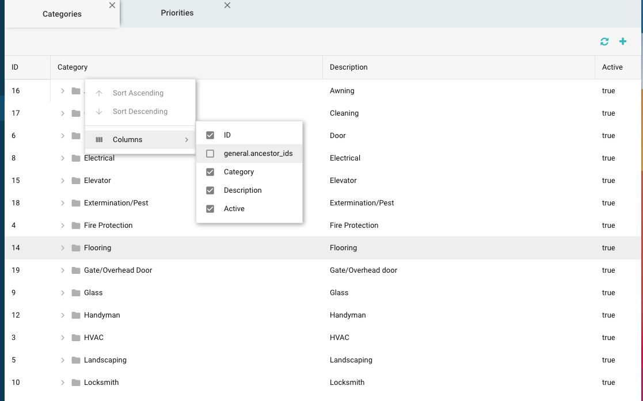Uncheck the ID column checkbox
This screenshot has height=401, width=643.
coord(210,135)
